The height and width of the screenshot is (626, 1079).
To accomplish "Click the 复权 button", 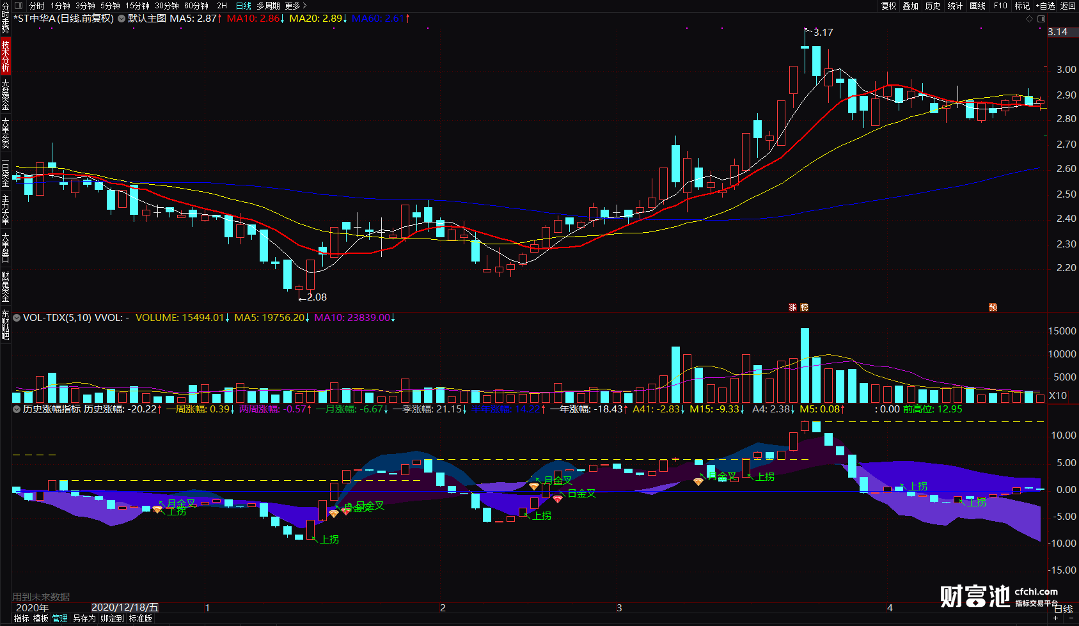I will pos(888,6).
